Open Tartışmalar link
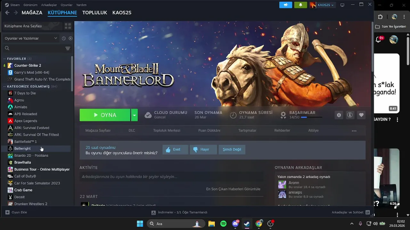 click(247, 130)
